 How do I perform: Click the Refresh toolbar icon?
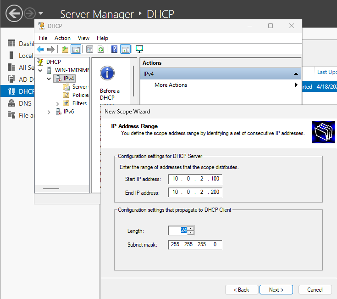[100, 49]
